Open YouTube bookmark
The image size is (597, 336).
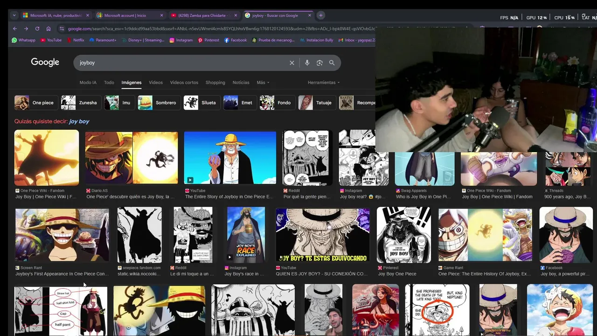pos(51,40)
